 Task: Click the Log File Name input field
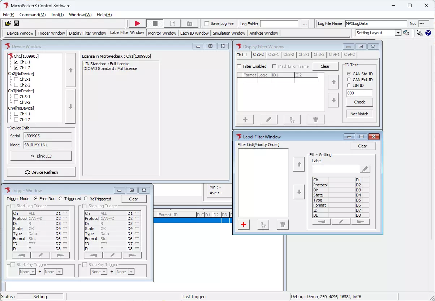pos(376,23)
